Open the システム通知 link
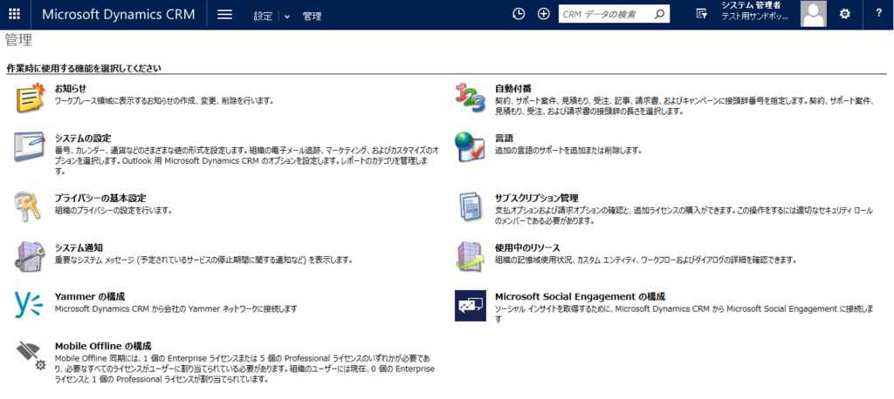894x399 pixels. [79, 247]
